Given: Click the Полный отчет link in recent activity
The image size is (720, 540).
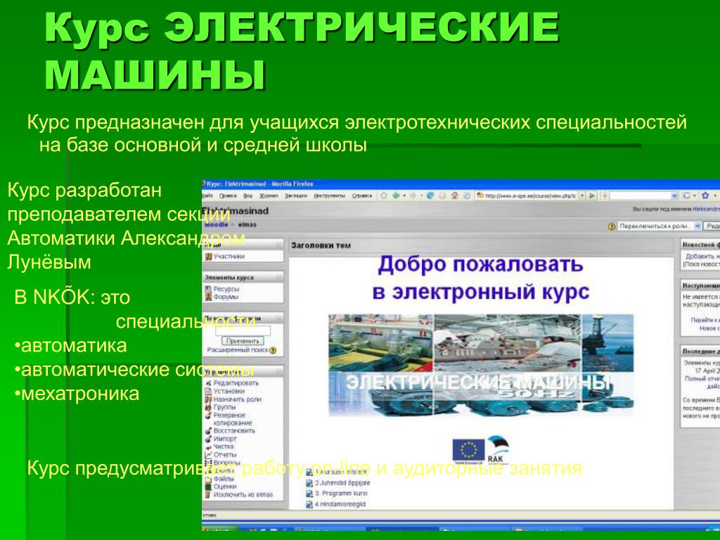Looking at the screenshot, I should pos(702,379).
